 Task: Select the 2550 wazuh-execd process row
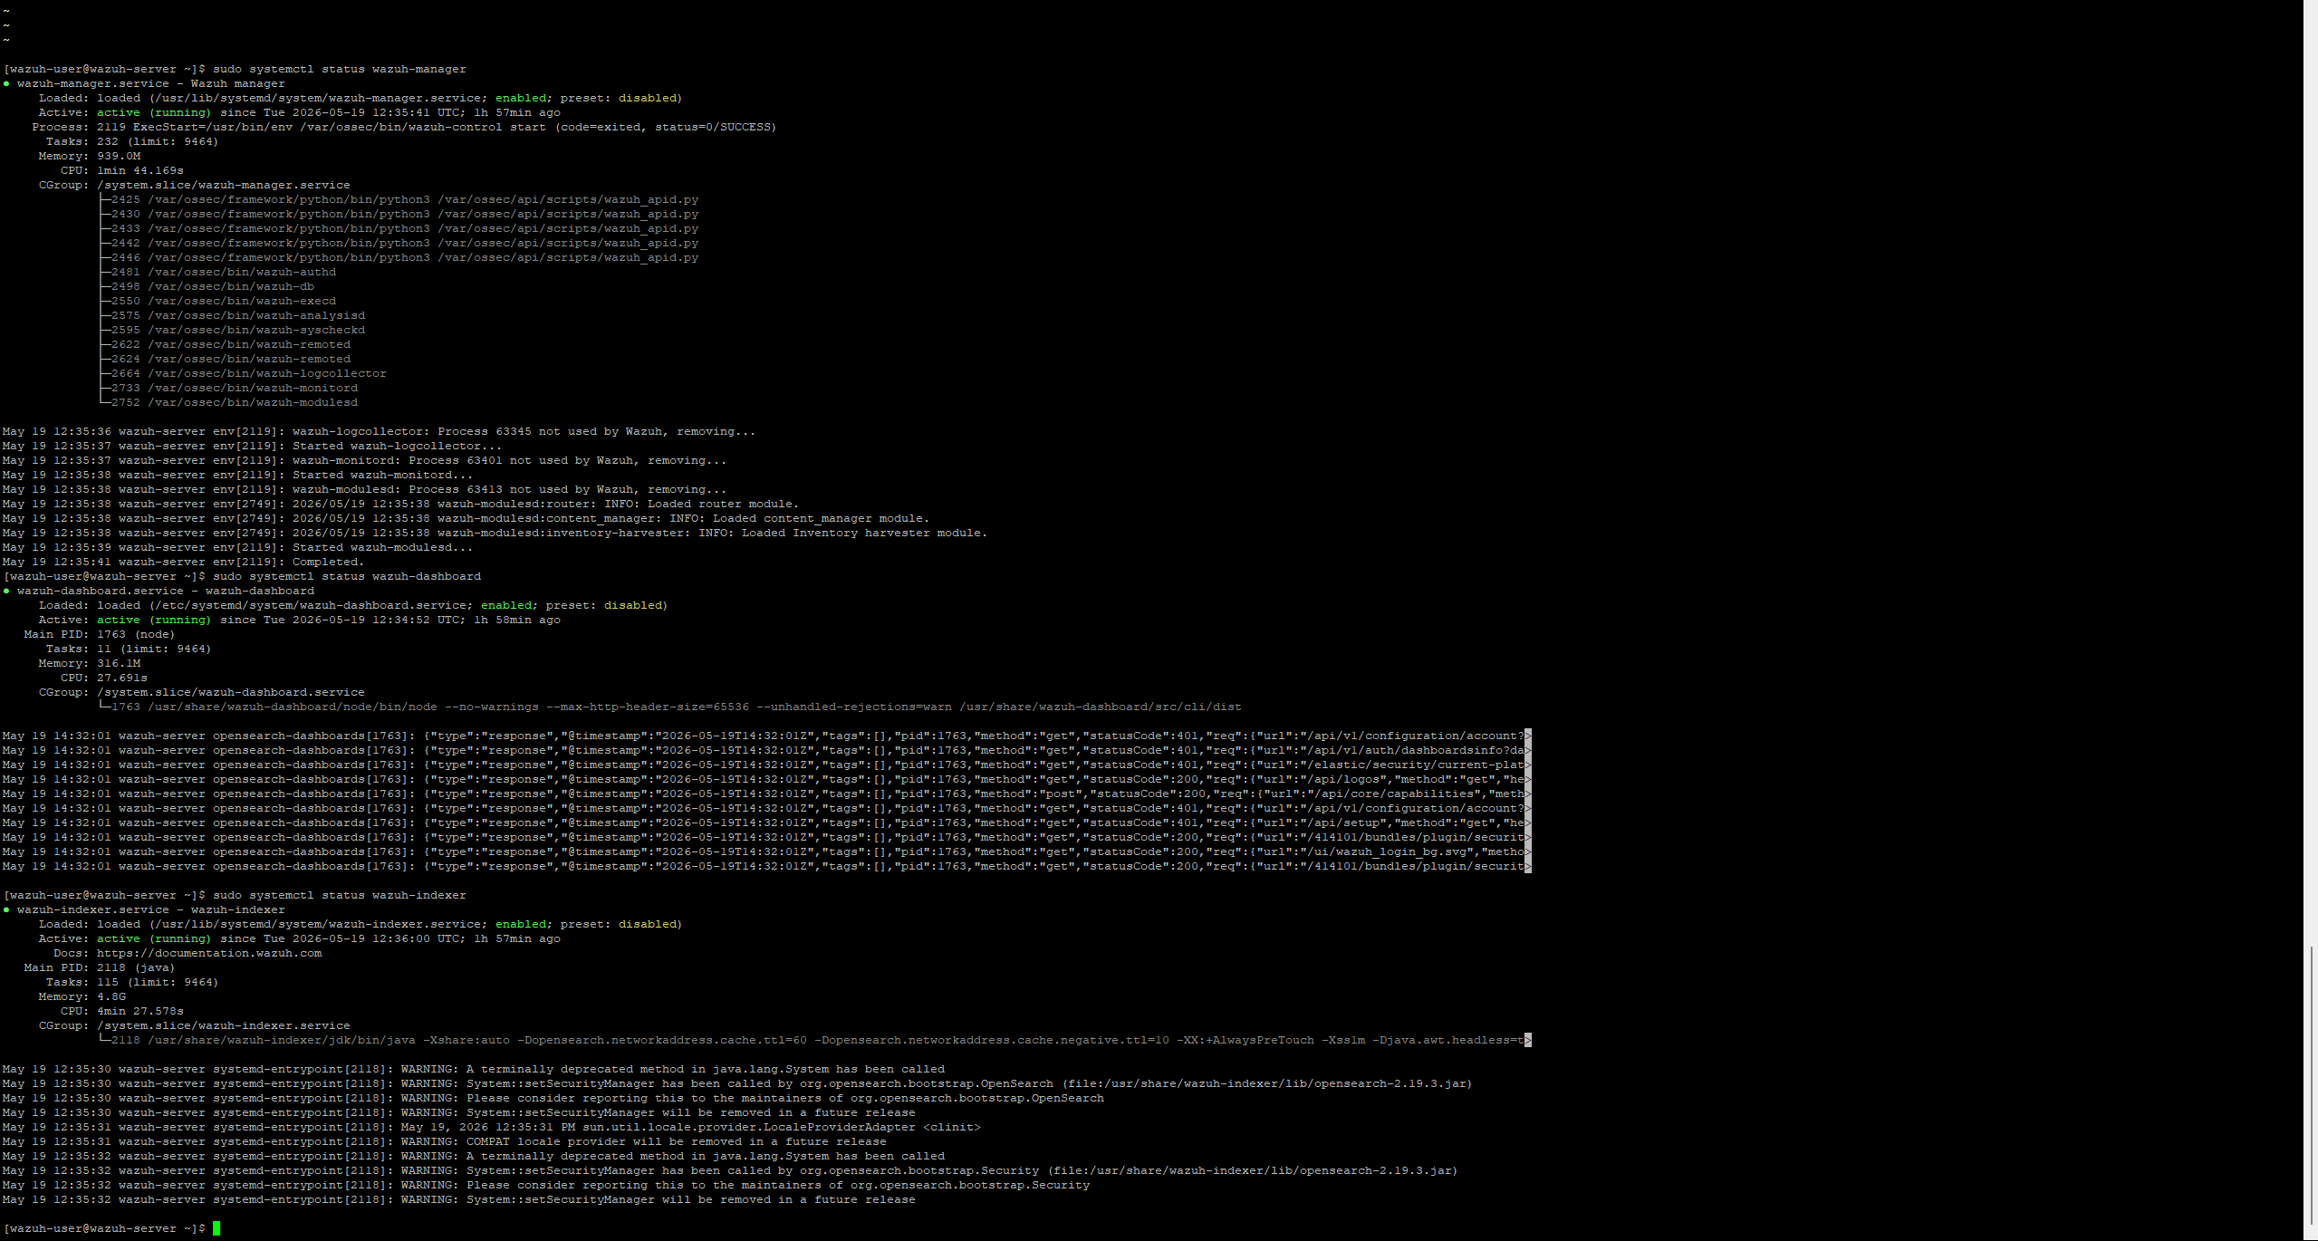[217, 301]
